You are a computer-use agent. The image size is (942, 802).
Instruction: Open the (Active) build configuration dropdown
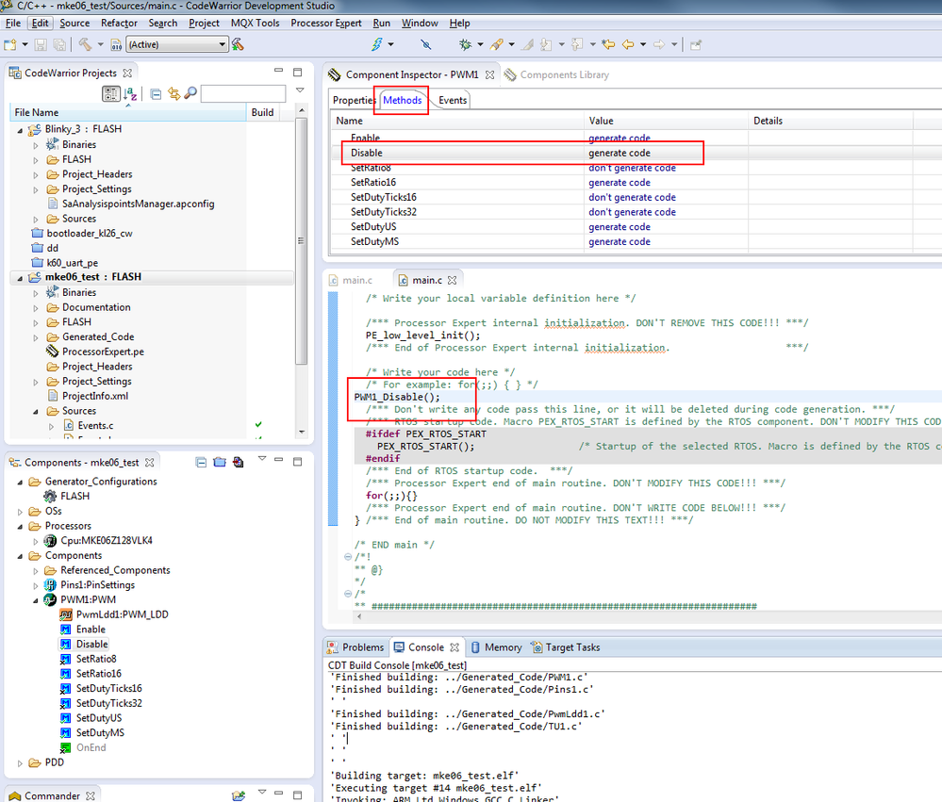(x=223, y=44)
